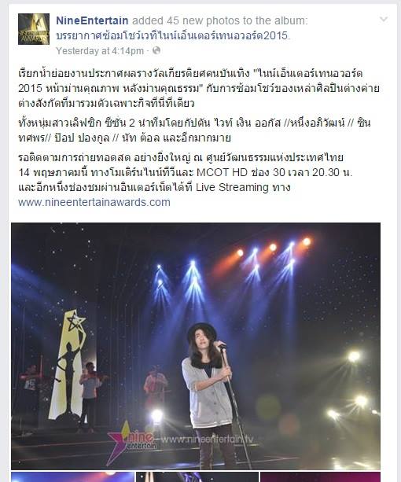The height and width of the screenshot is (482, 401).
Task: Click the www.nineentertain.tv watermark text
Action: coord(207,440)
